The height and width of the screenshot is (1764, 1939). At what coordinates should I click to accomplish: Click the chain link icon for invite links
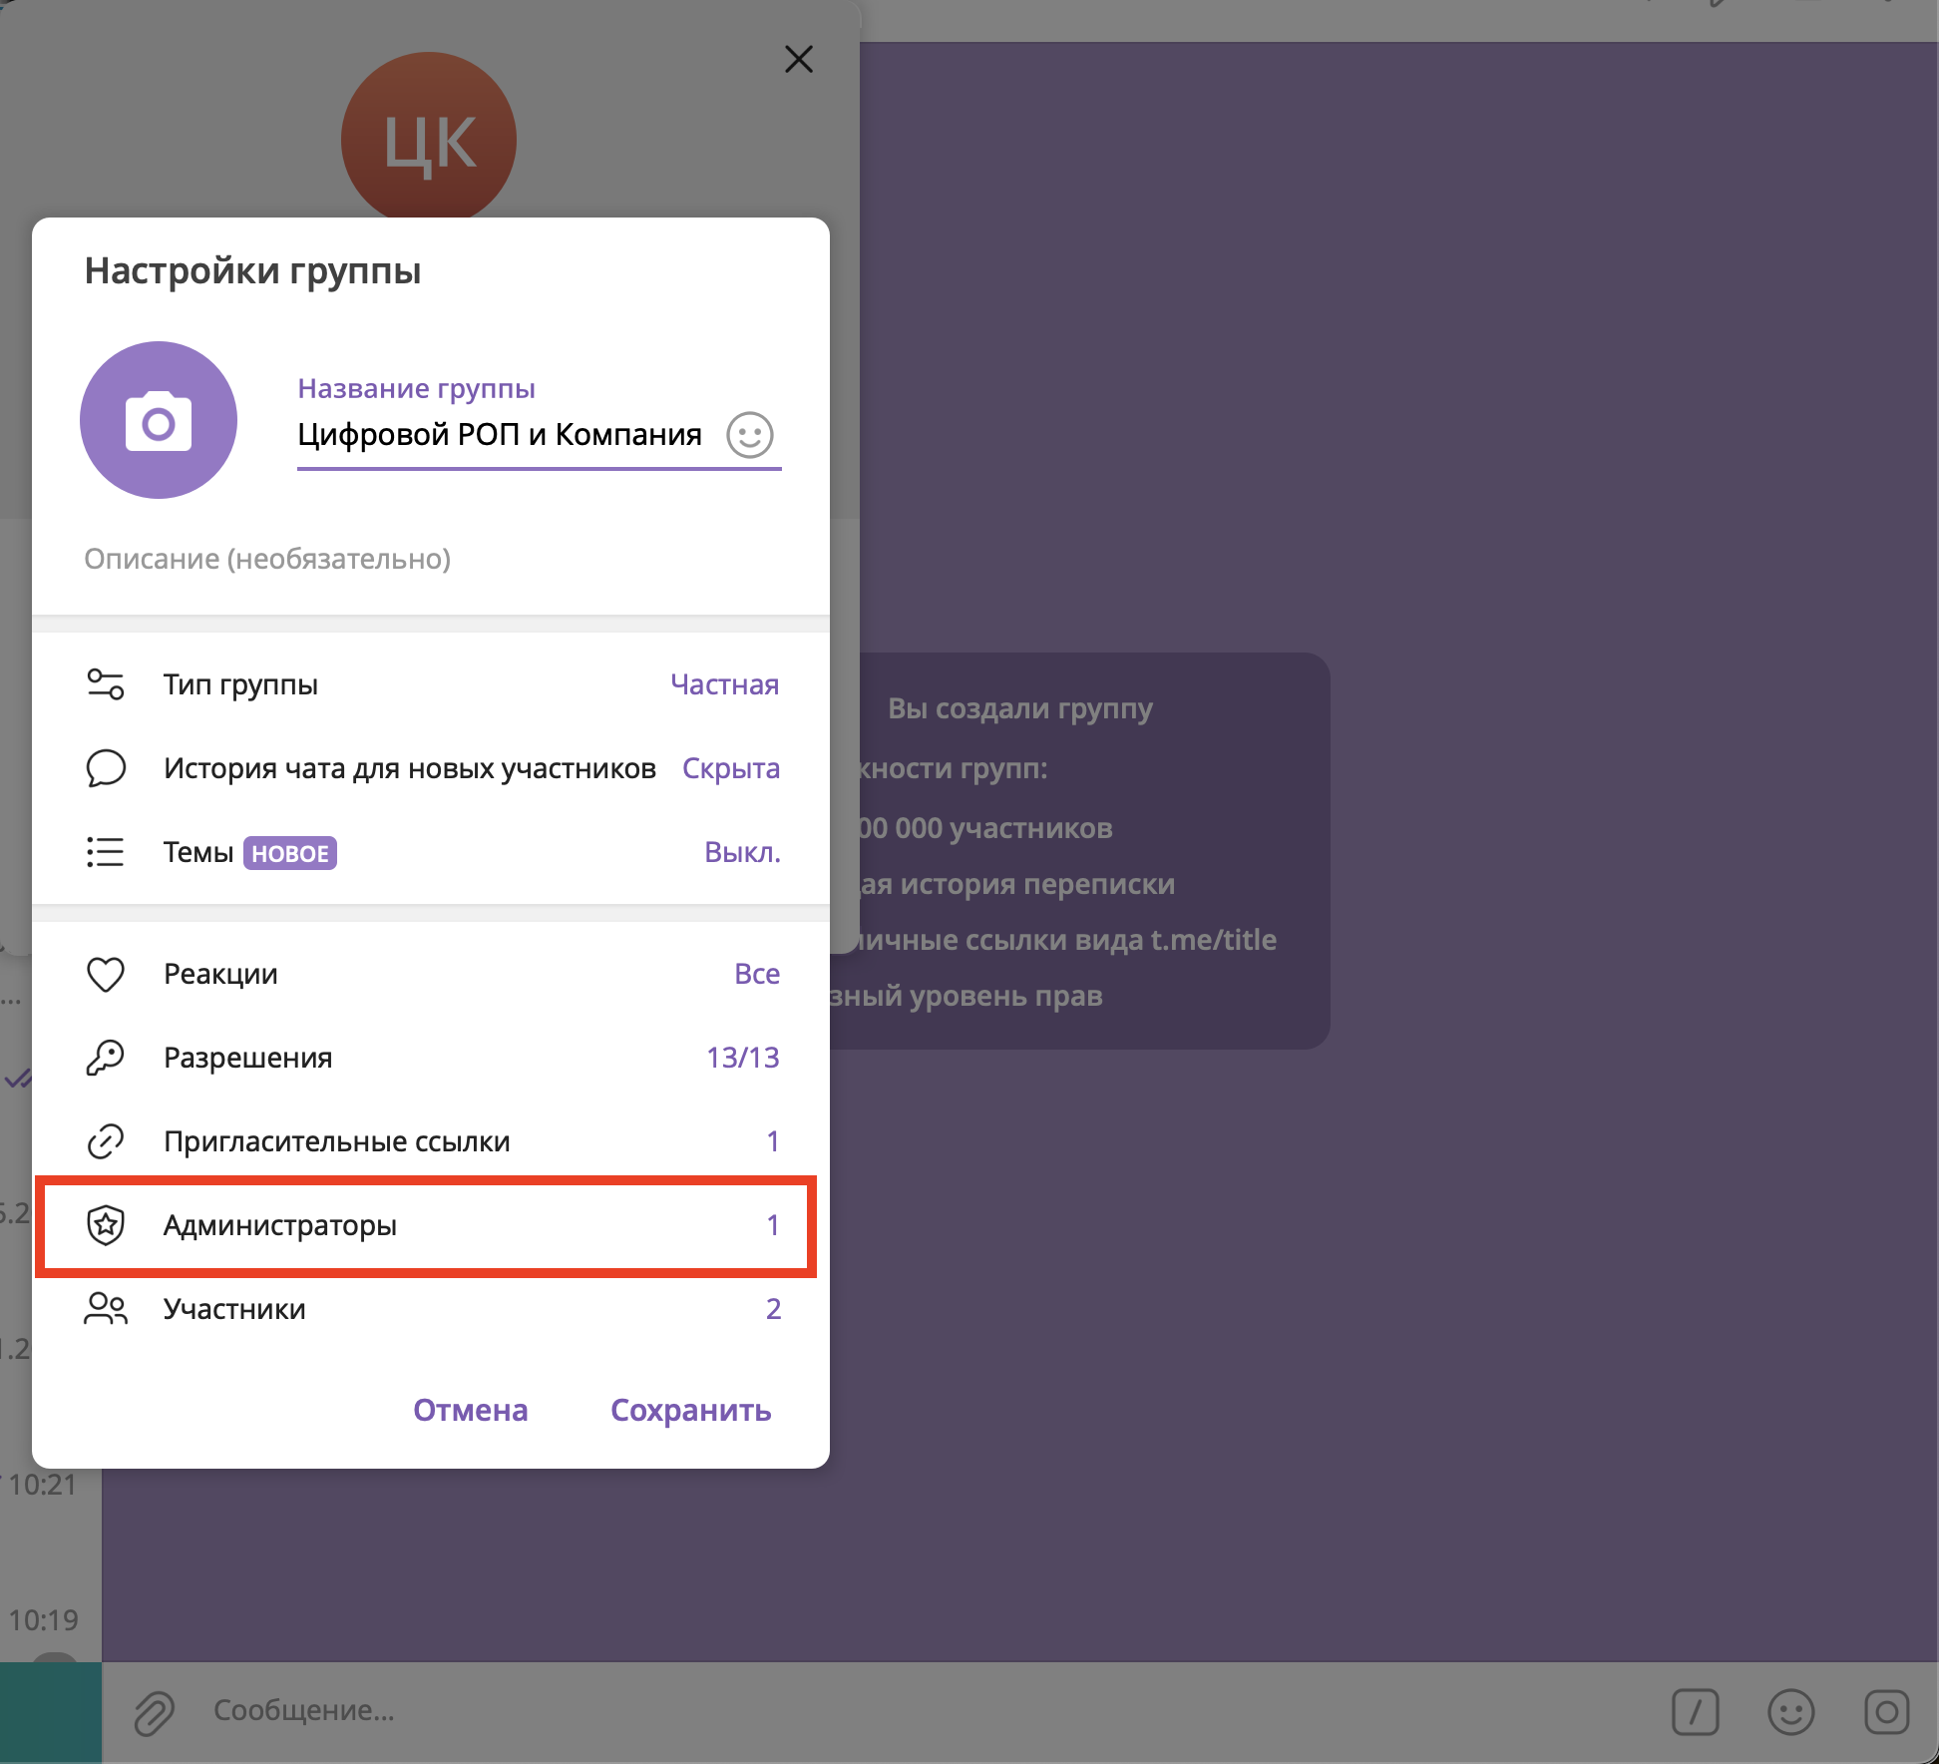point(106,1141)
